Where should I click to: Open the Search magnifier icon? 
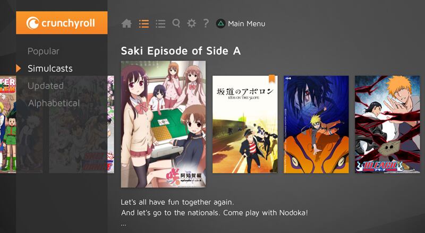176,23
